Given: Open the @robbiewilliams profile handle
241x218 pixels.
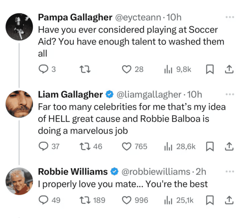Looking at the screenshot, I should point(155,172).
